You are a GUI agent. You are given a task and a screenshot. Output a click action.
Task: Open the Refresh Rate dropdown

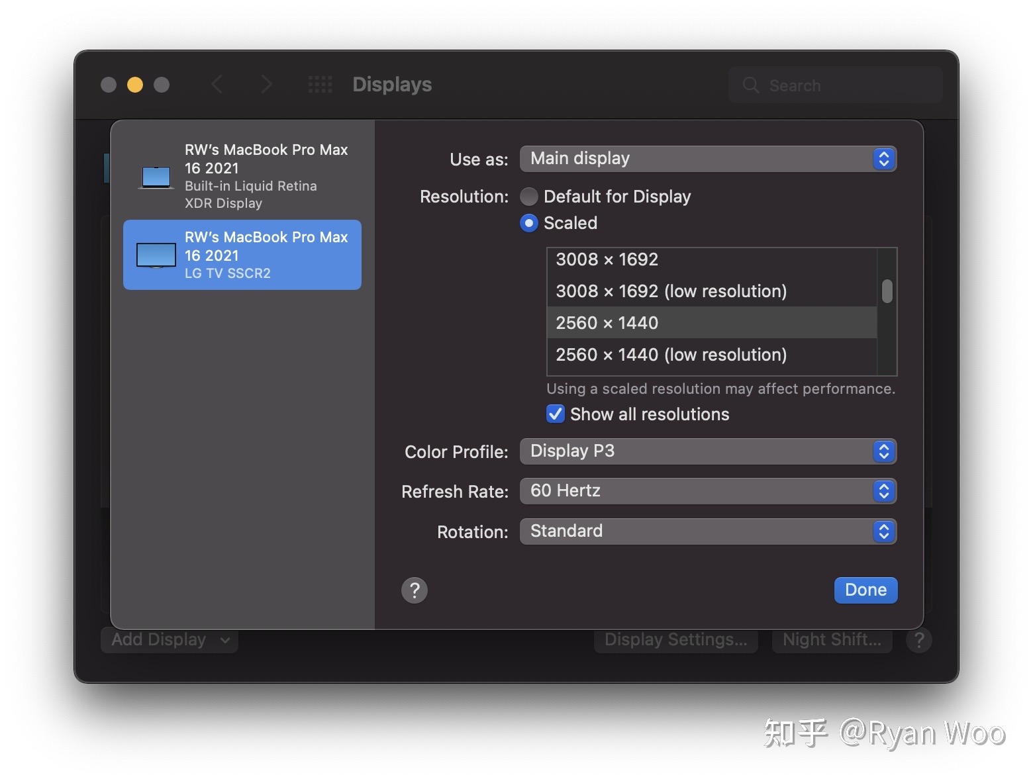708,491
